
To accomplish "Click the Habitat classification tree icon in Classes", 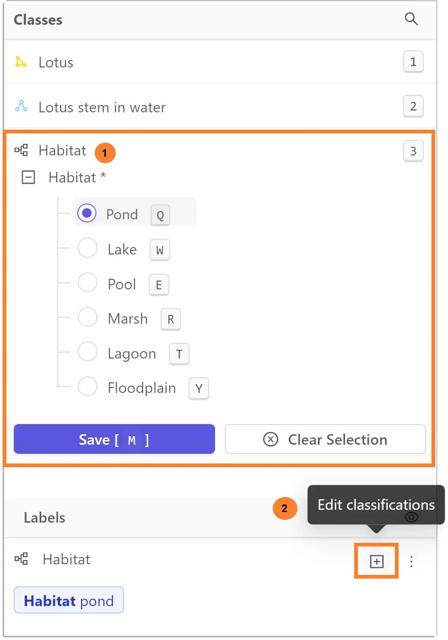I will [21, 150].
